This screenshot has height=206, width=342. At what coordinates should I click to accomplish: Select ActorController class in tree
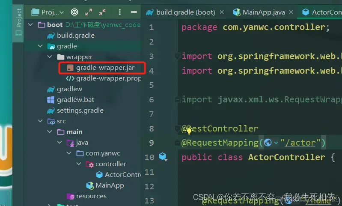click(123, 175)
